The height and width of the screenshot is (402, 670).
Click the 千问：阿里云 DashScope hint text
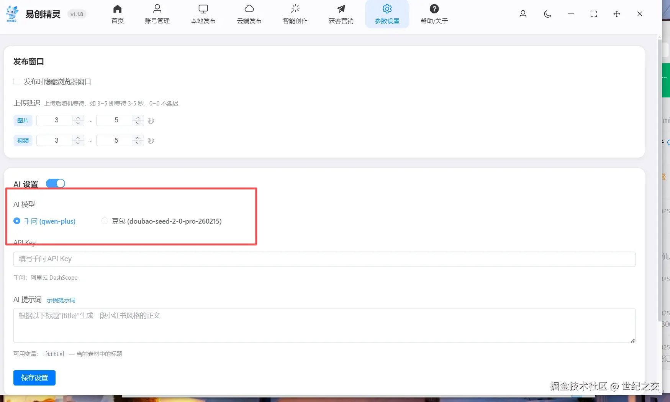point(46,277)
